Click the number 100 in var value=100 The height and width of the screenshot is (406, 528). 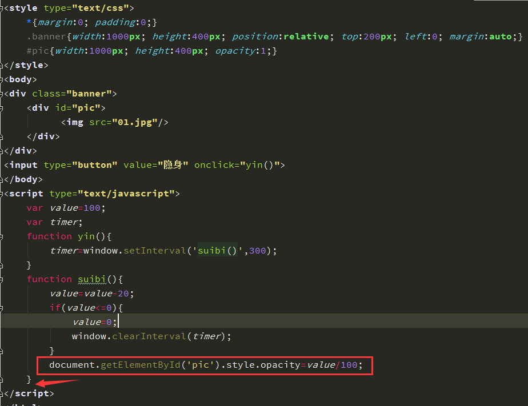(92, 208)
